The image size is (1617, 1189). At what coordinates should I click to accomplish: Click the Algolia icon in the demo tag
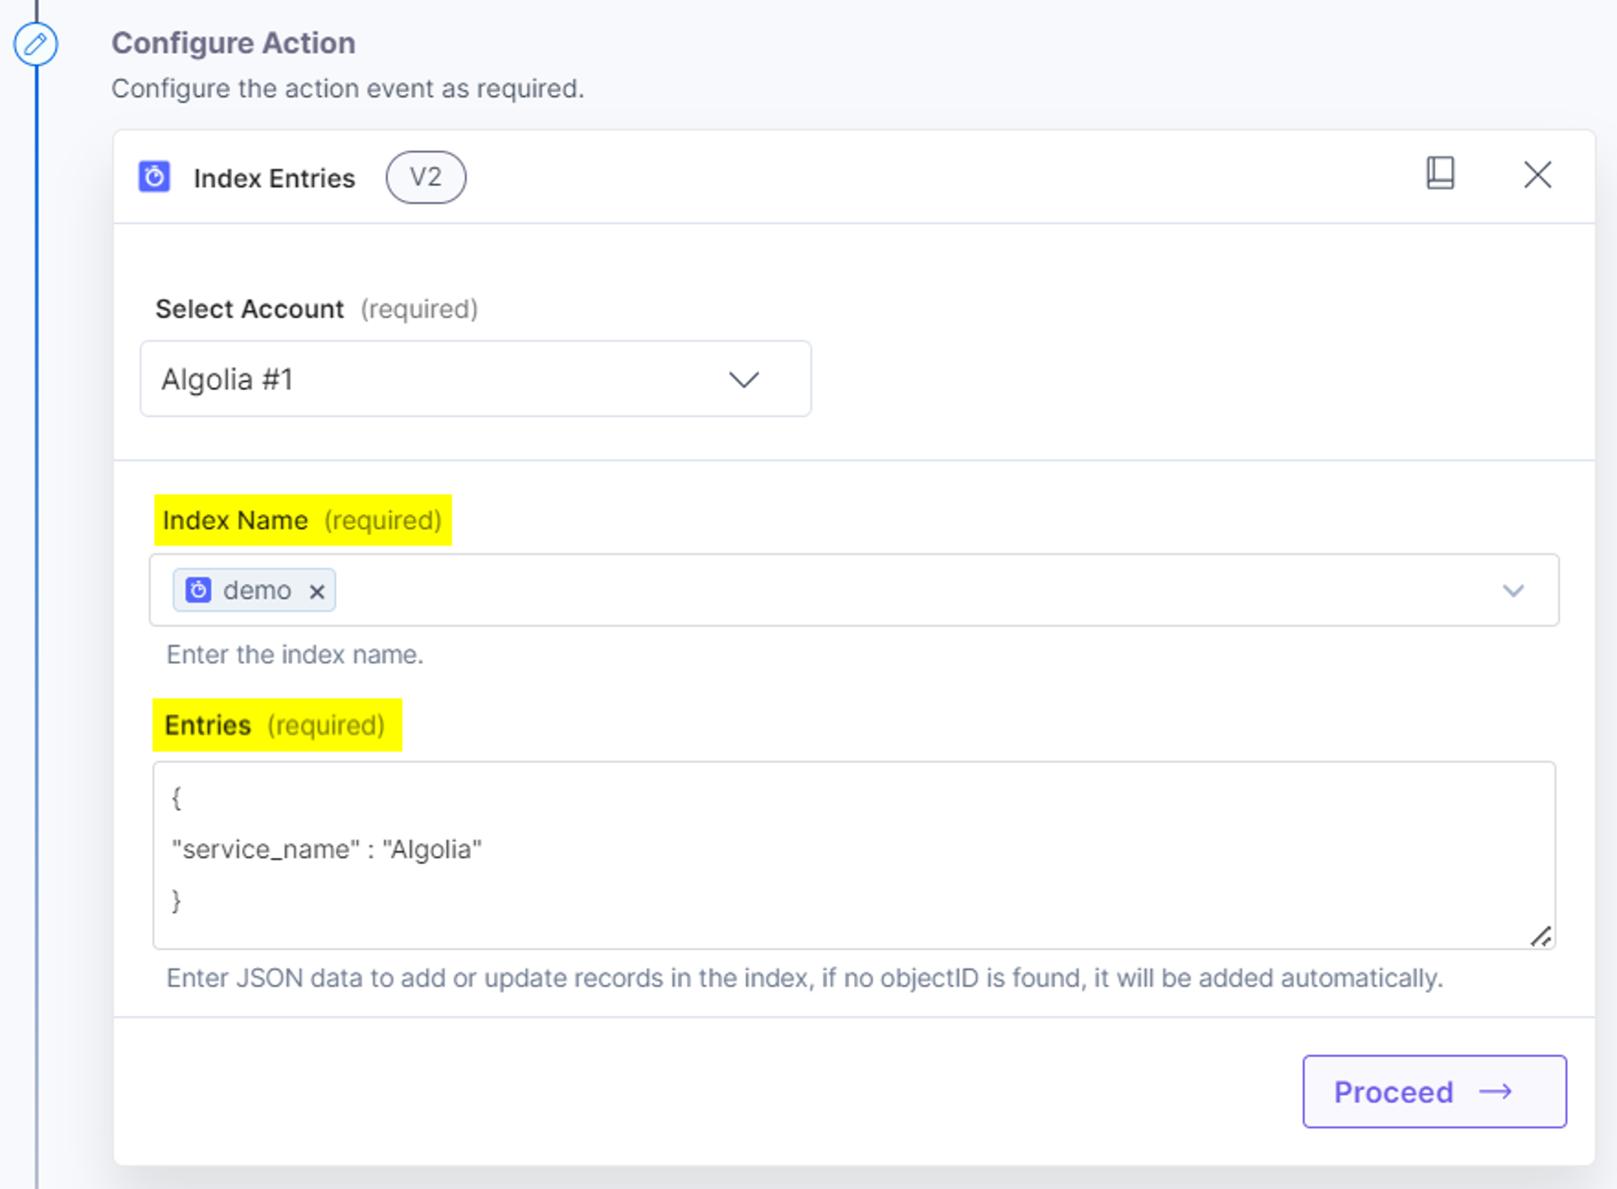click(x=199, y=590)
